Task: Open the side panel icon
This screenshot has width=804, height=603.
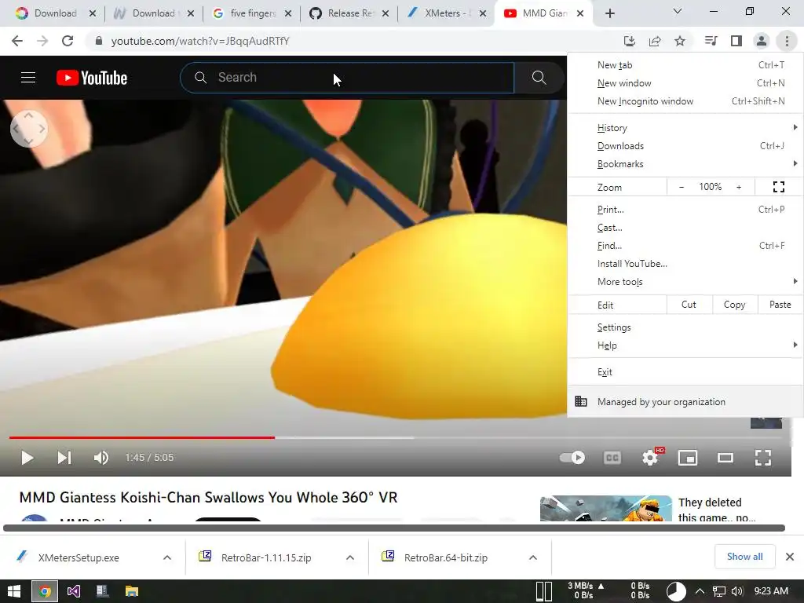Action: [736, 41]
